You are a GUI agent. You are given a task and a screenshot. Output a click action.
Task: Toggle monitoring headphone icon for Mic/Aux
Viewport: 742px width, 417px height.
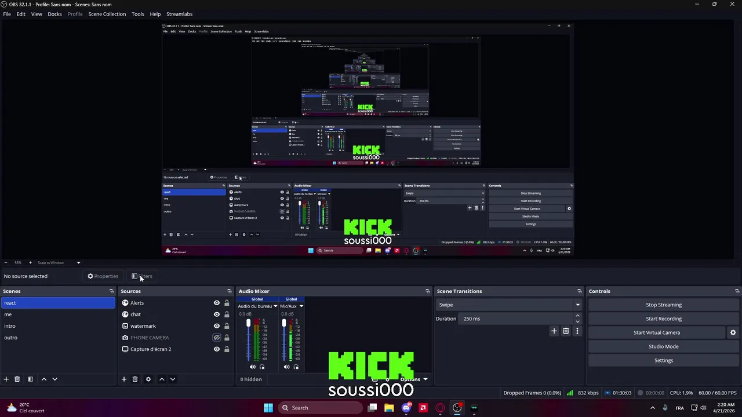[x=296, y=367]
